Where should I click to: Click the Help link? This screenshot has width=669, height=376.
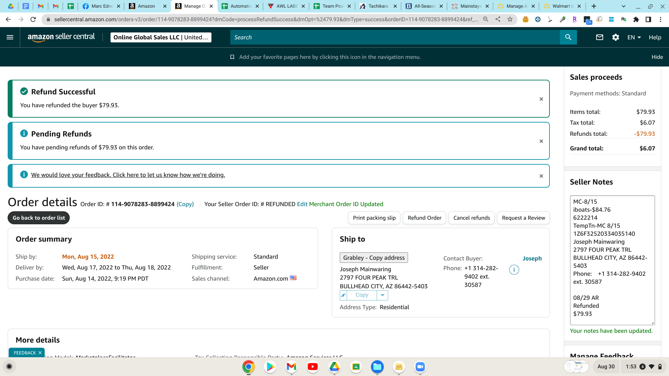[x=655, y=37]
